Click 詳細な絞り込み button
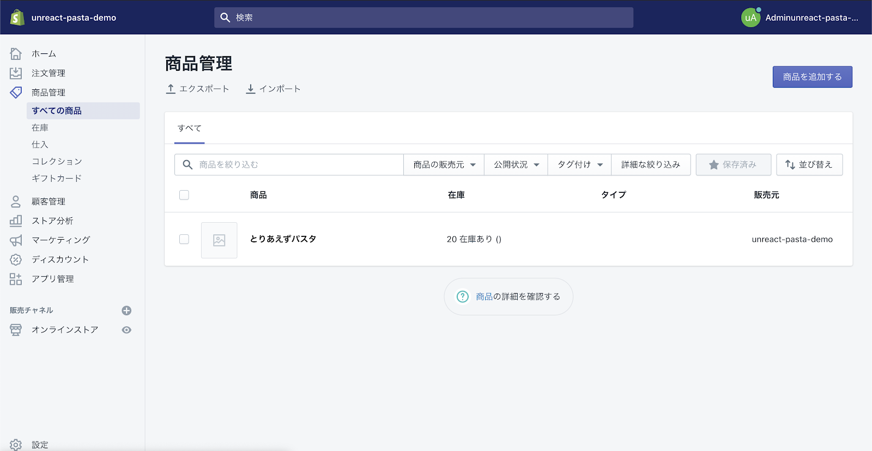Viewport: 872px width, 451px height. [651, 164]
